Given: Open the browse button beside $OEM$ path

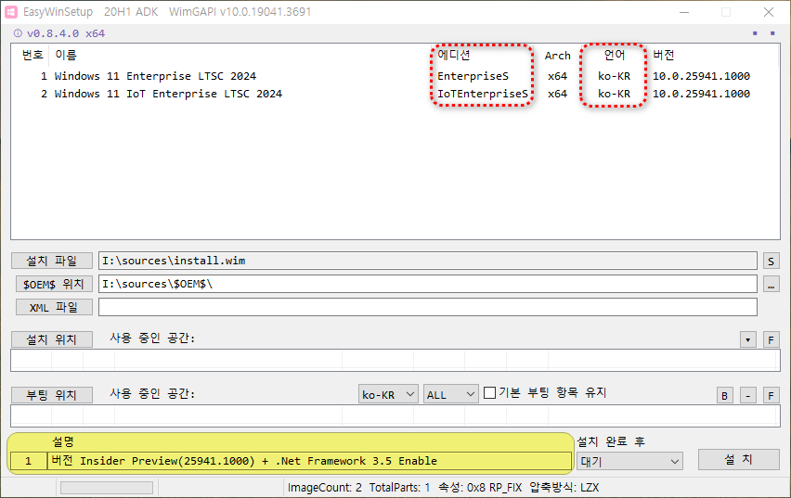Looking at the screenshot, I should (x=771, y=285).
